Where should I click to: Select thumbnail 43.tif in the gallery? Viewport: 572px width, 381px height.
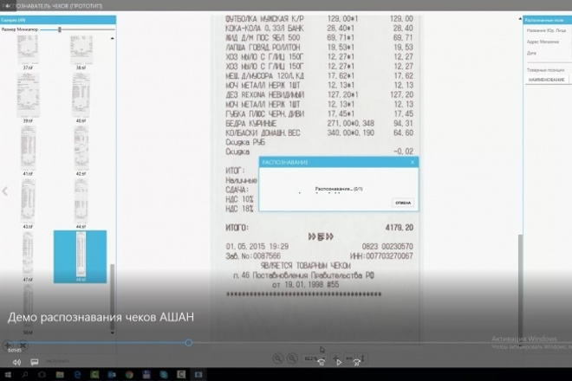(28, 203)
